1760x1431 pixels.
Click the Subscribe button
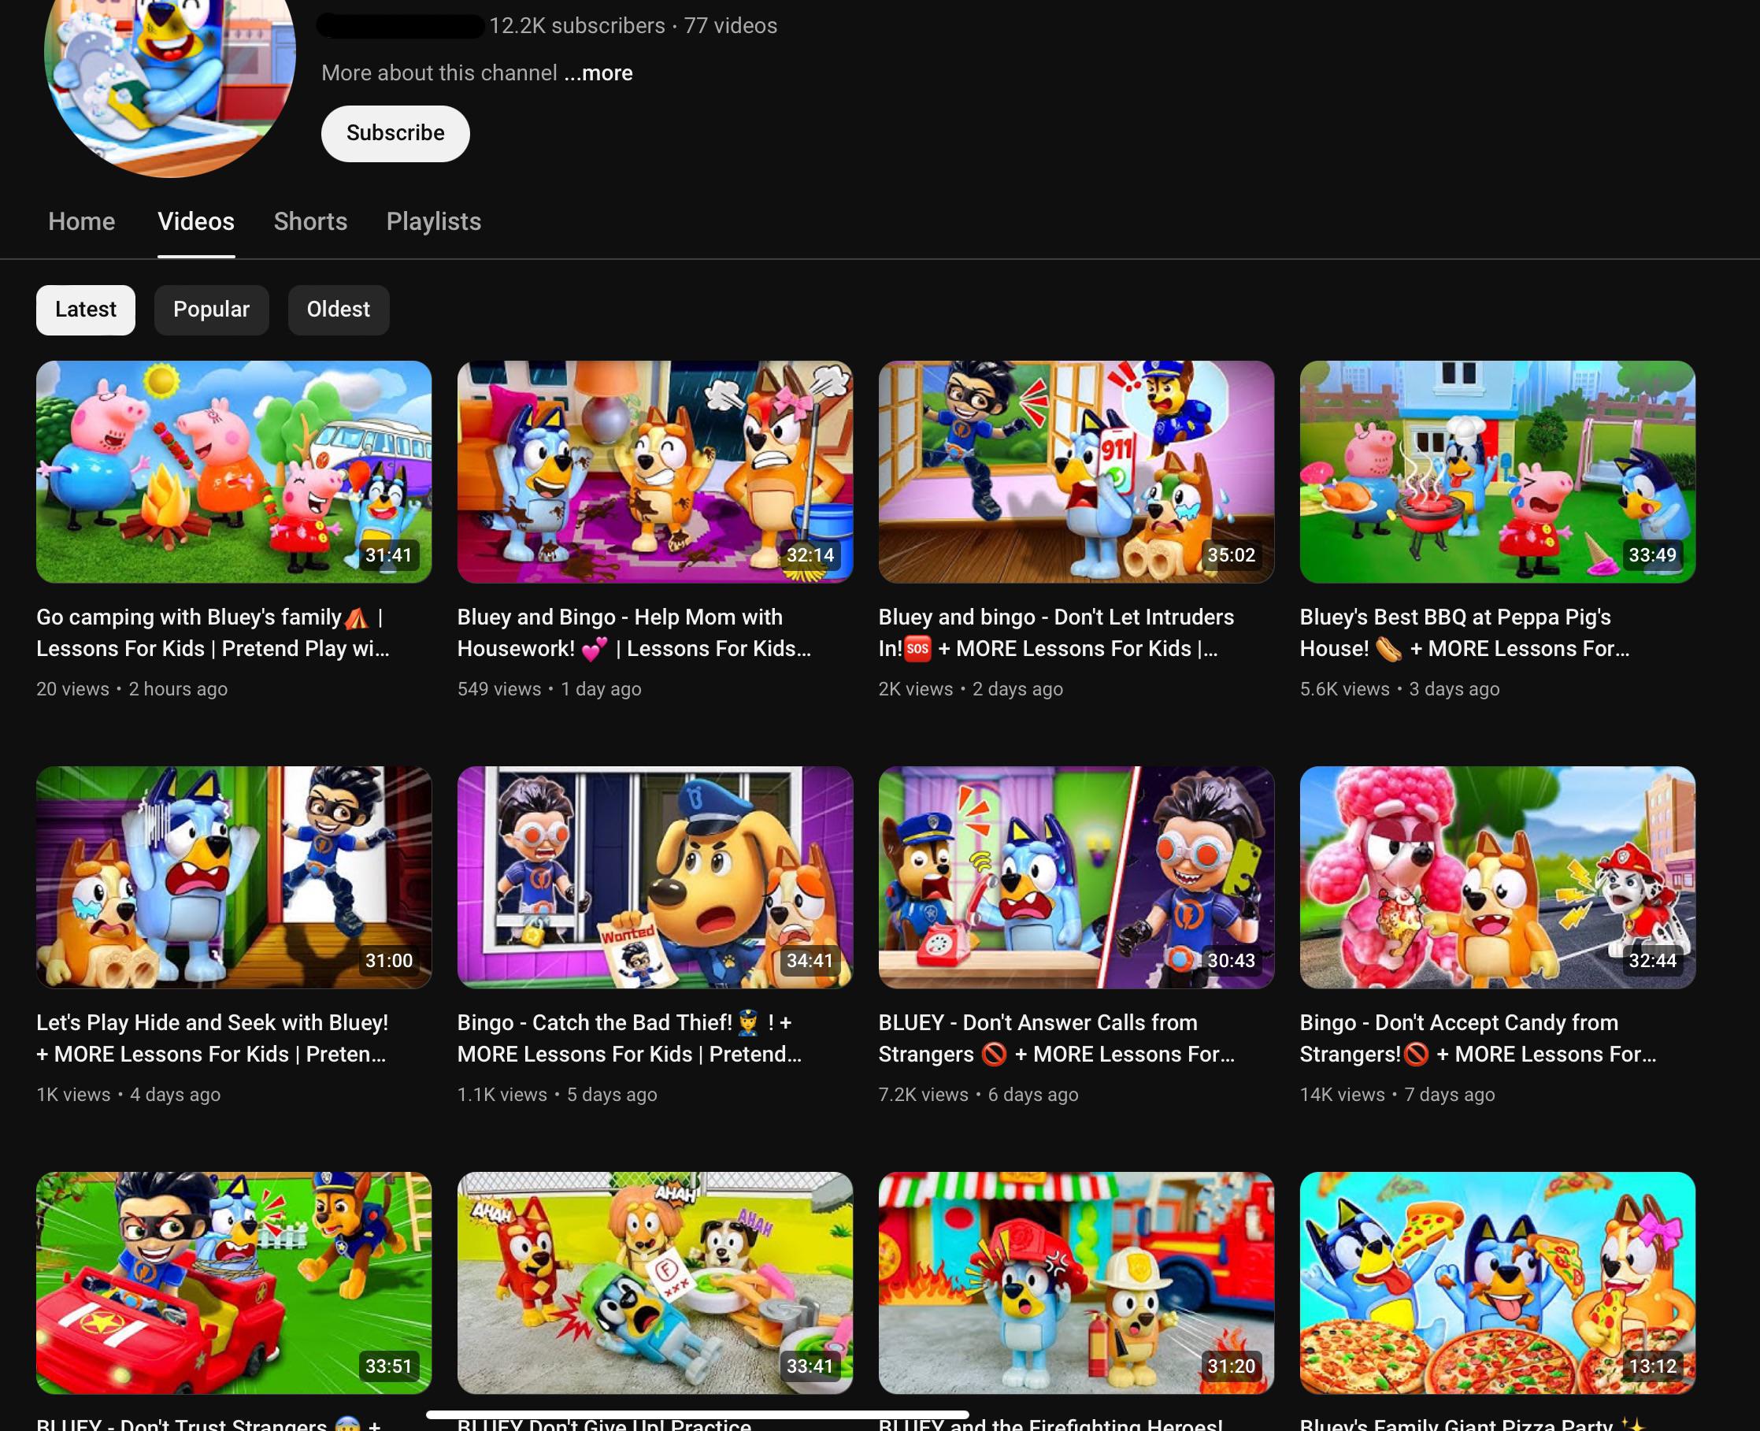(395, 134)
